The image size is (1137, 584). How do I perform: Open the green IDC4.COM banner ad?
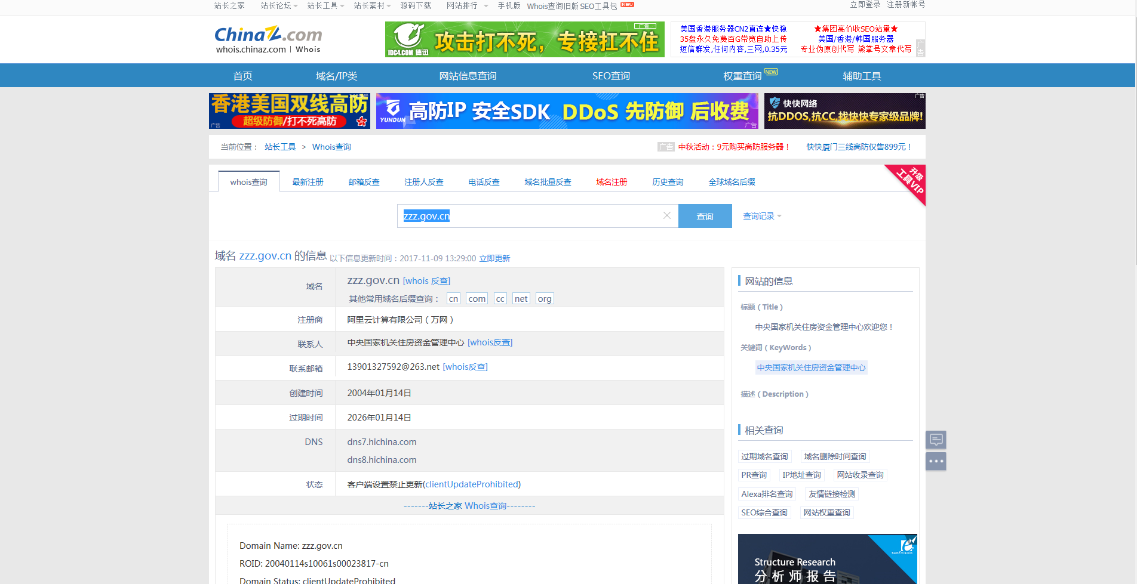[525, 39]
